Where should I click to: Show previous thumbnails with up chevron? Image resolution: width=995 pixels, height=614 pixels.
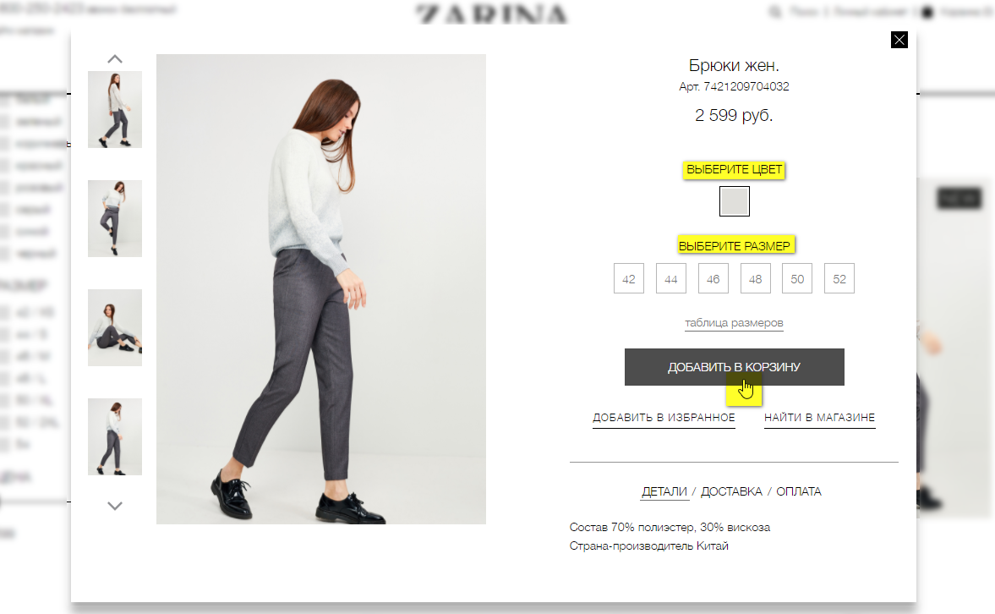(115, 59)
